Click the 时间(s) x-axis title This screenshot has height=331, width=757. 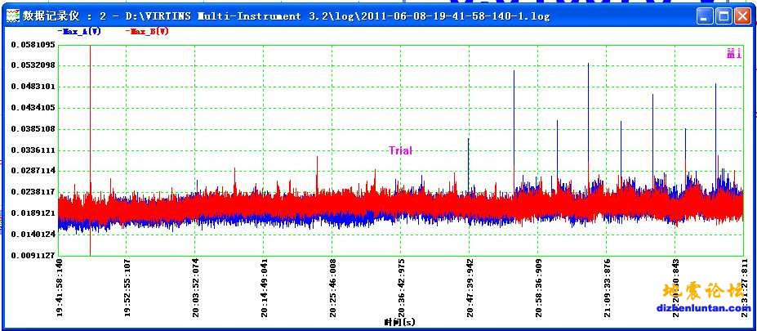click(x=400, y=323)
